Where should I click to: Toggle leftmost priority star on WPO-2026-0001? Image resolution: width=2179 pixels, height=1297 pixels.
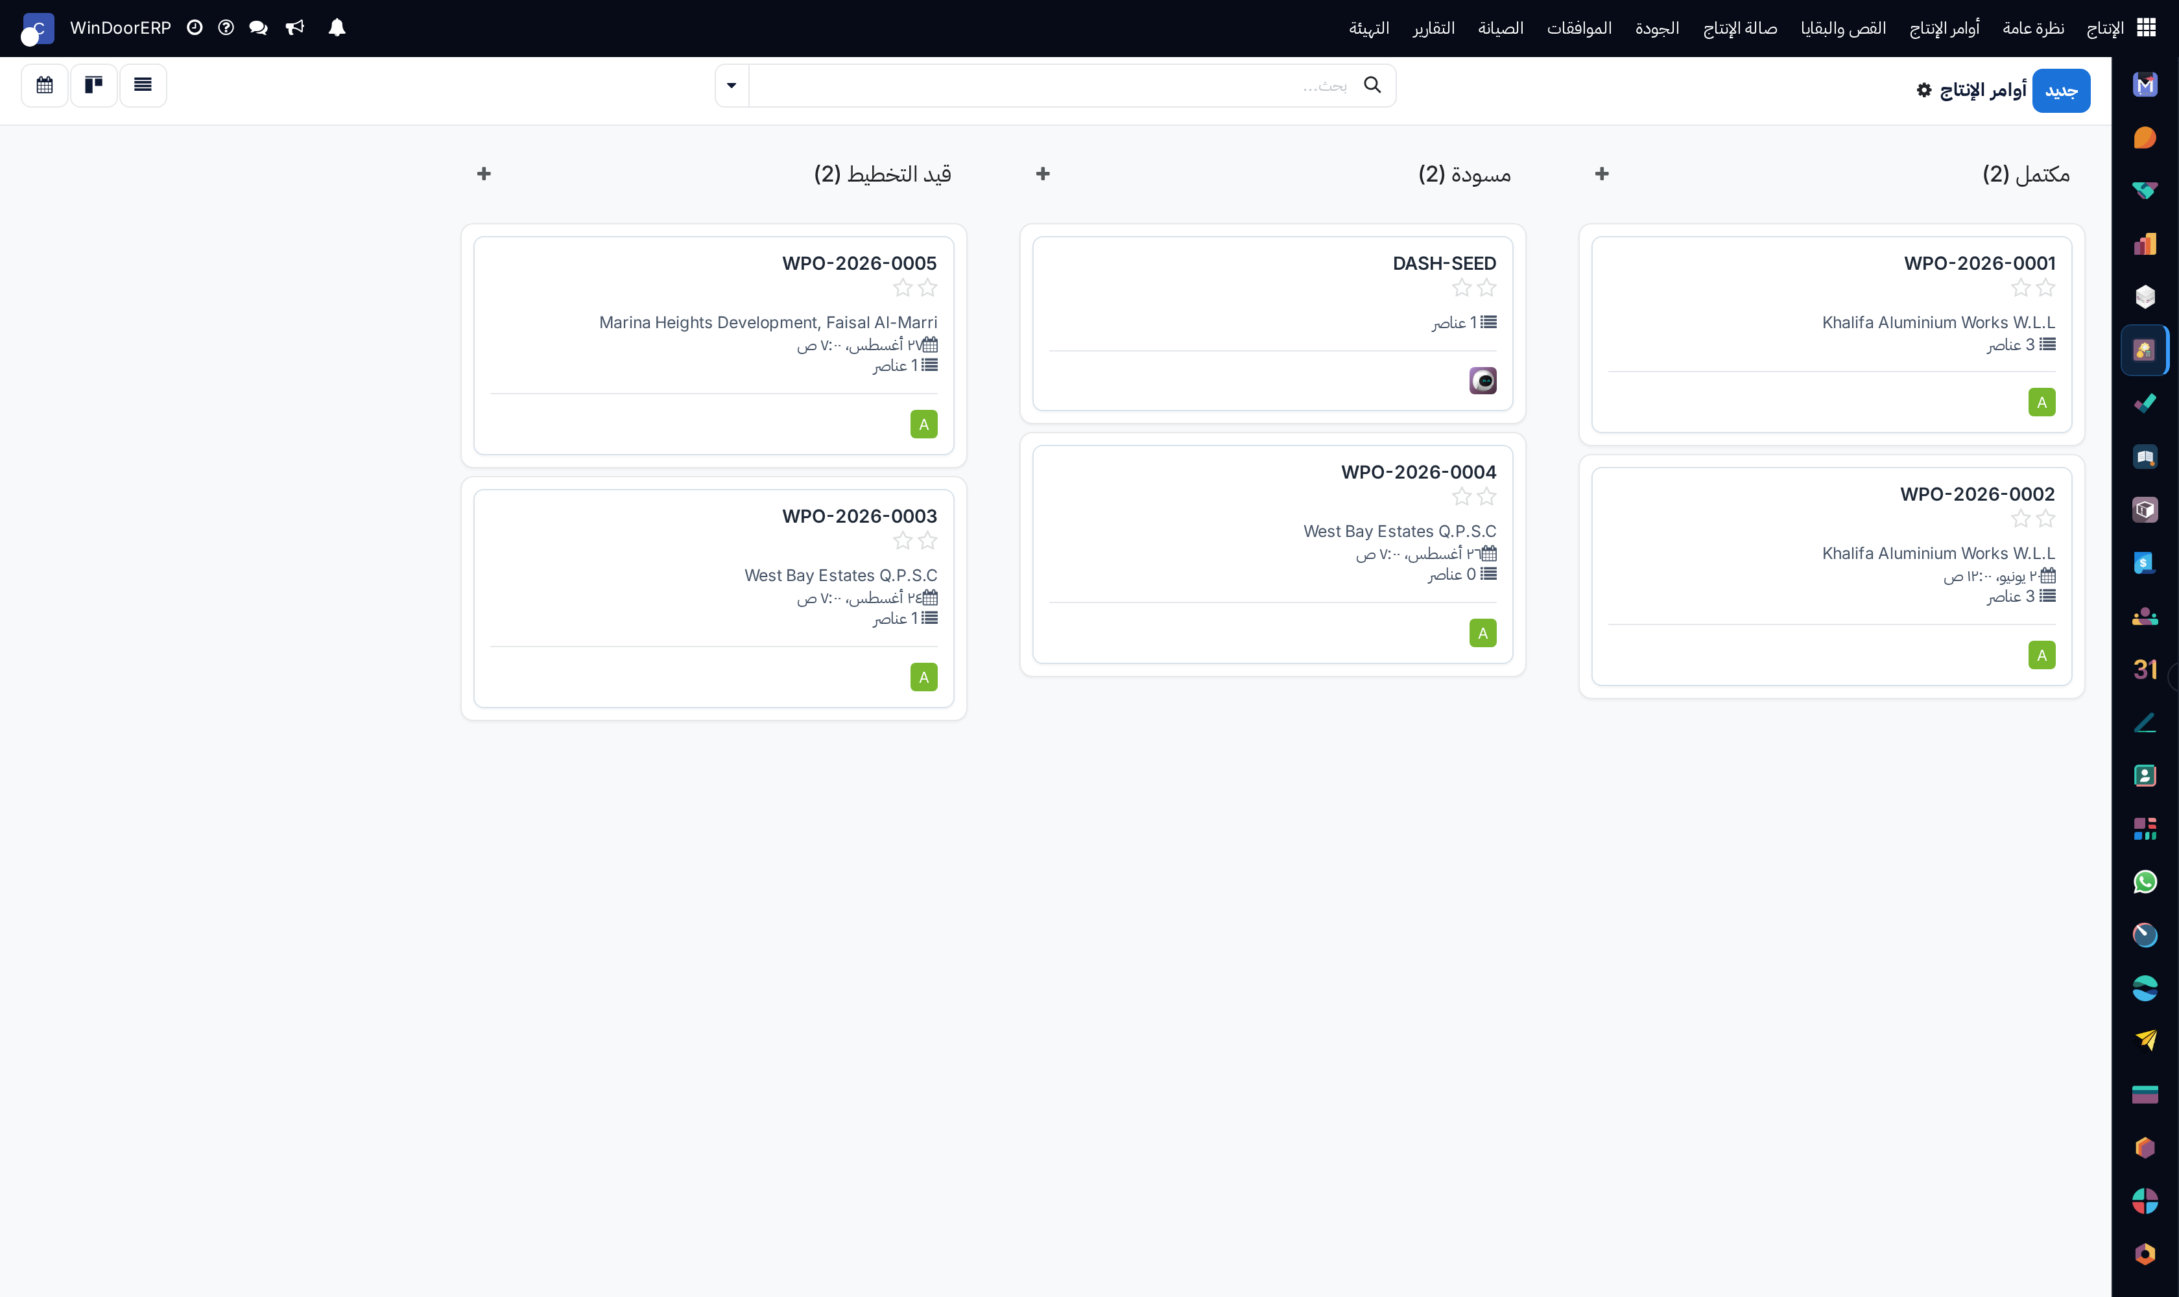coord(2021,289)
